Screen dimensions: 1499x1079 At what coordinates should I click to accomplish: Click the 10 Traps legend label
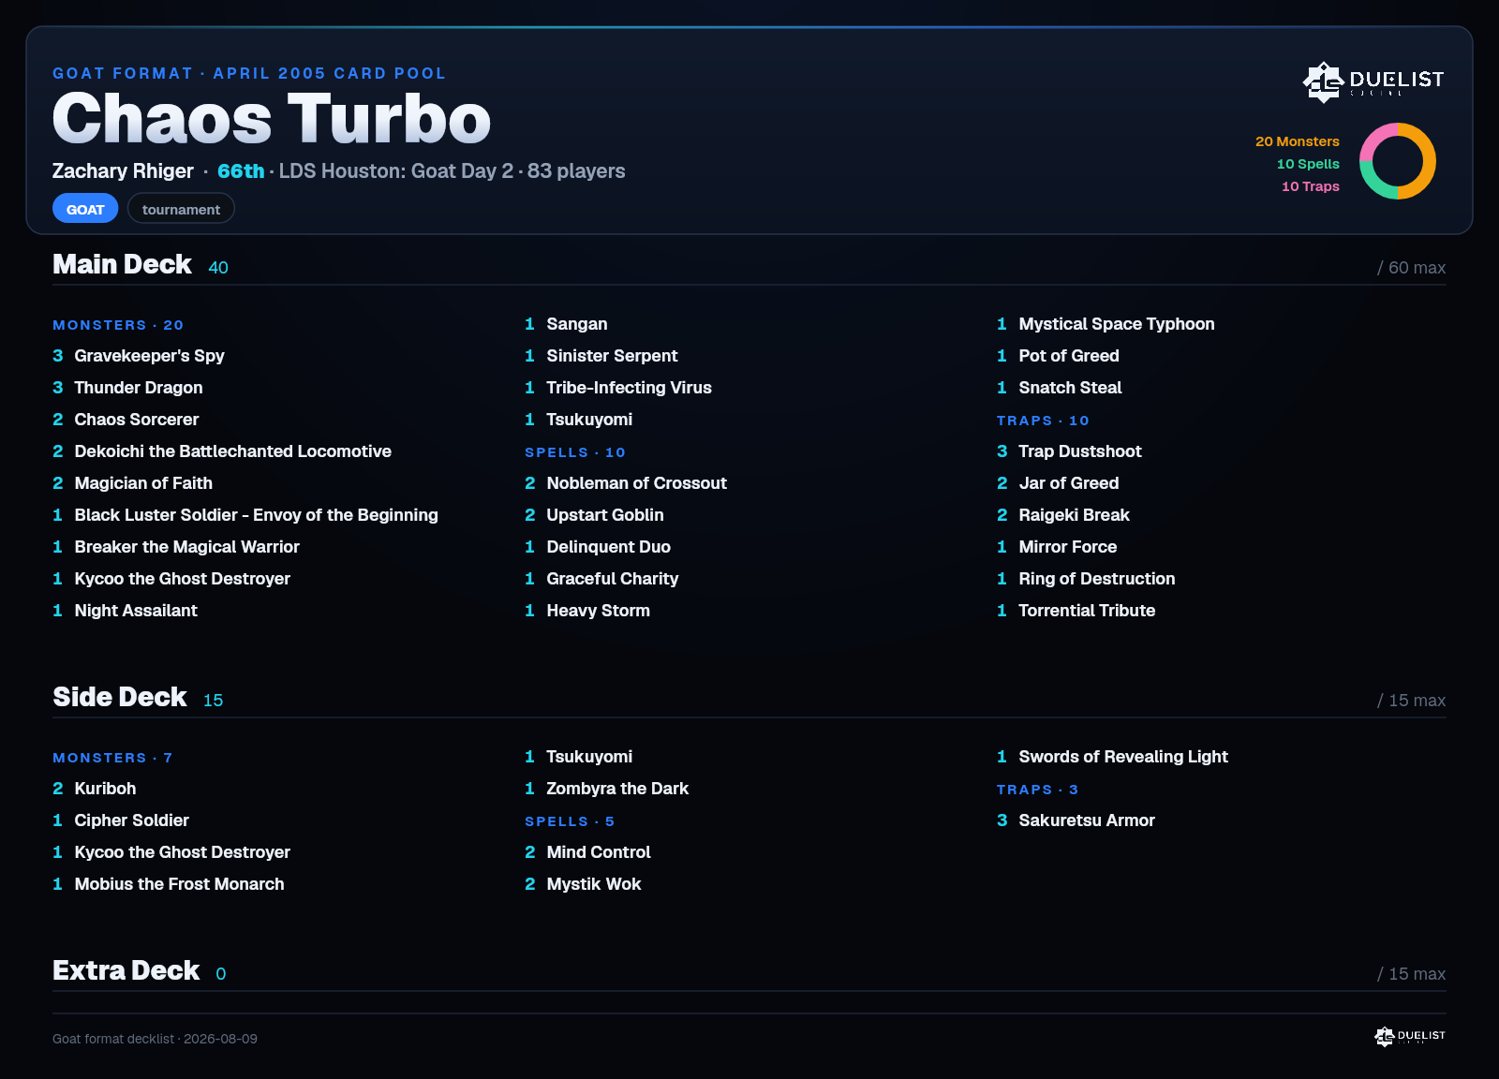coord(1310,186)
